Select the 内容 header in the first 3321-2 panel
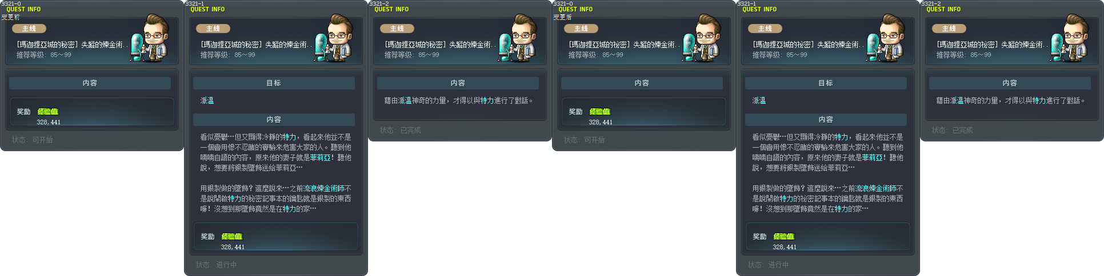1104x276 pixels. click(458, 83)
